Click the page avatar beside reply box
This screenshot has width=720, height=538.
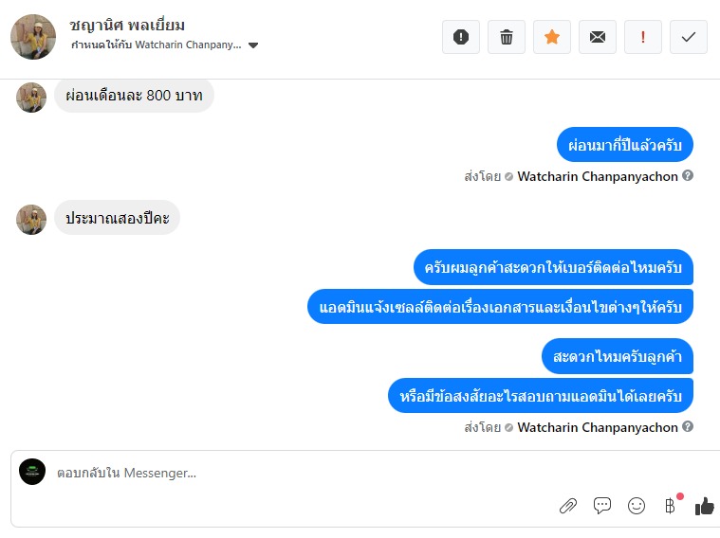[x=32, y=472]
